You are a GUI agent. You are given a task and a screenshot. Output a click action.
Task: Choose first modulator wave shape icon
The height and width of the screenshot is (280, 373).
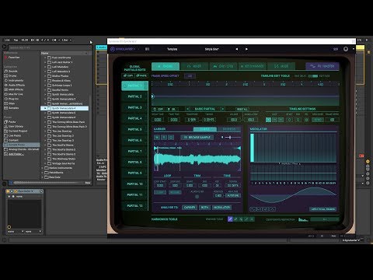click(x=253, y=209)
